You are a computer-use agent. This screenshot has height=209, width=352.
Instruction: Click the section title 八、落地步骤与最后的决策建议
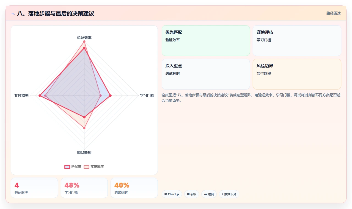point(56,13)
